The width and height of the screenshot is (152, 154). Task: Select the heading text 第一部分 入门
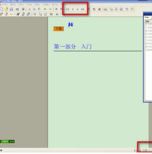73,46
